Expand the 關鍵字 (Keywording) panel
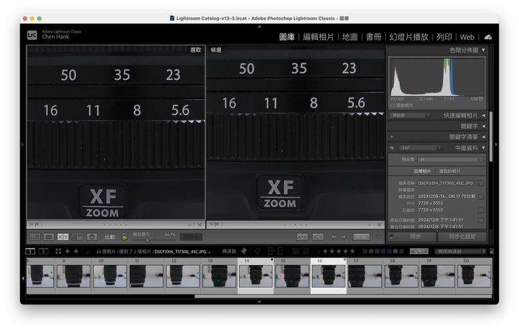Viewport: 519px width, 331px height. (484, 126)
